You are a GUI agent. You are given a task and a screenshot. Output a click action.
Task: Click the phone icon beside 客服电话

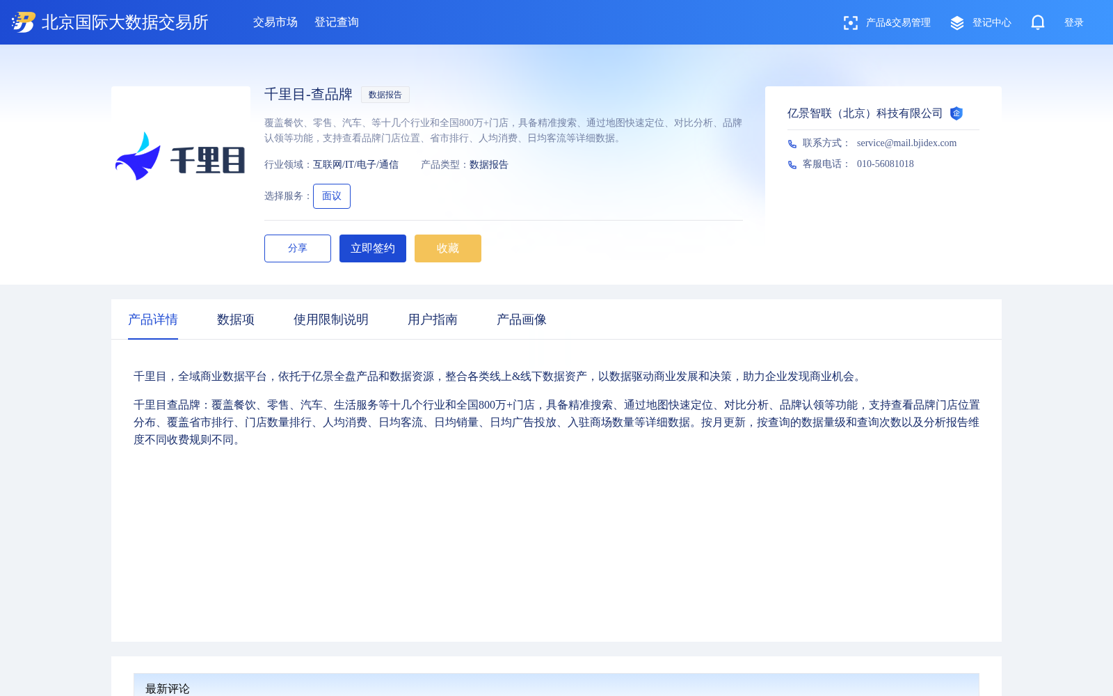pos(792,164)
